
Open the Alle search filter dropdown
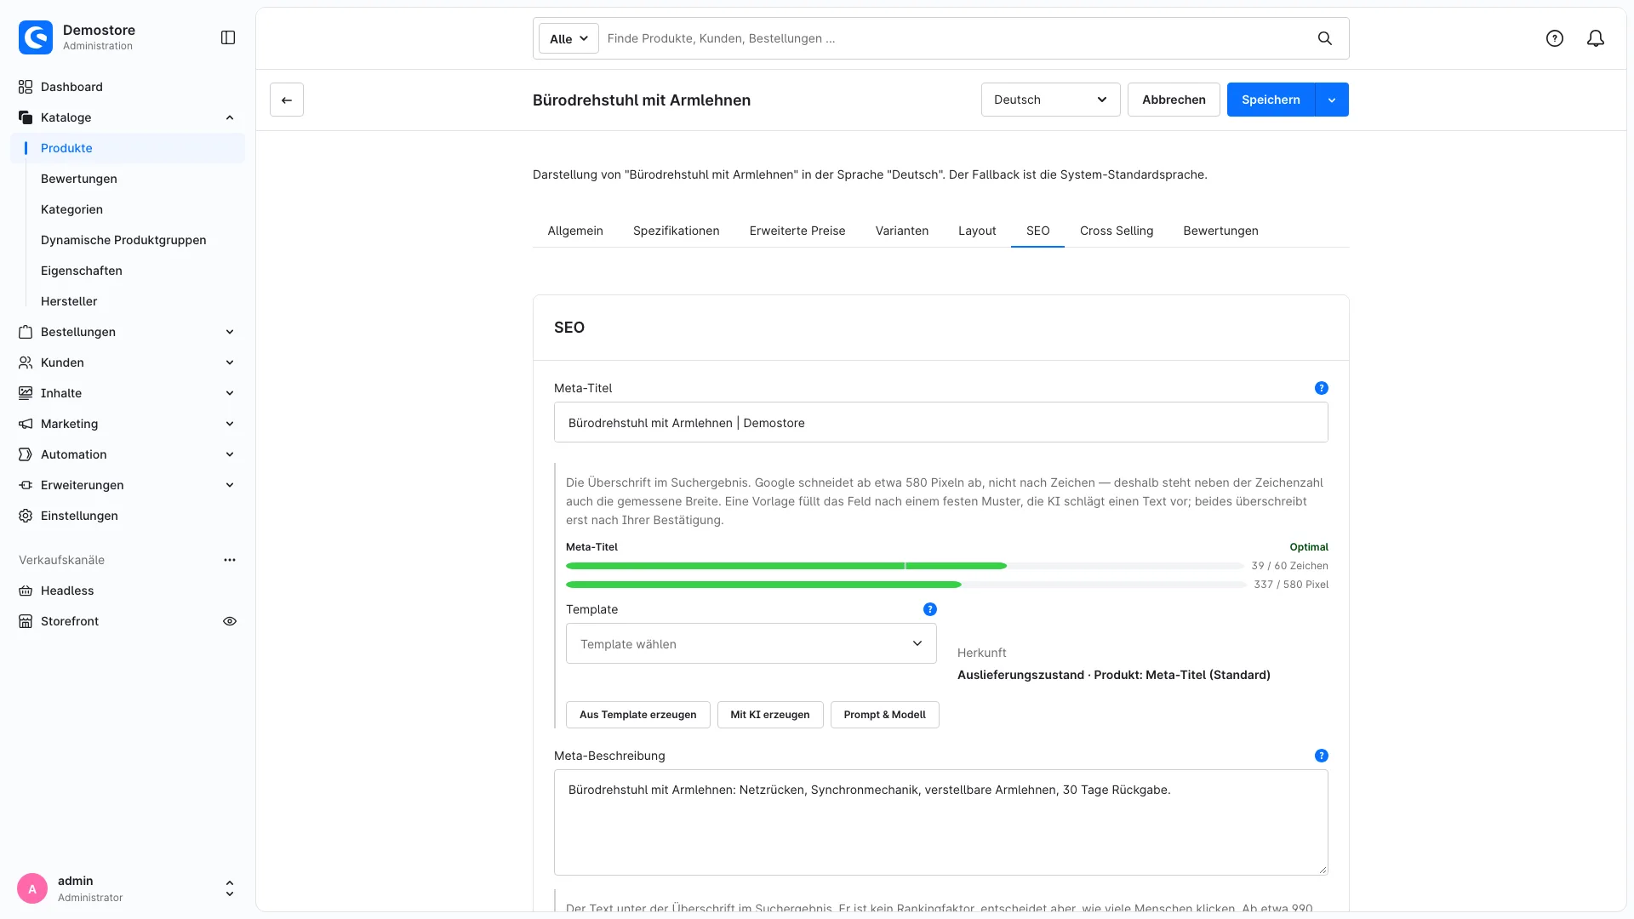tap(568, 38)
